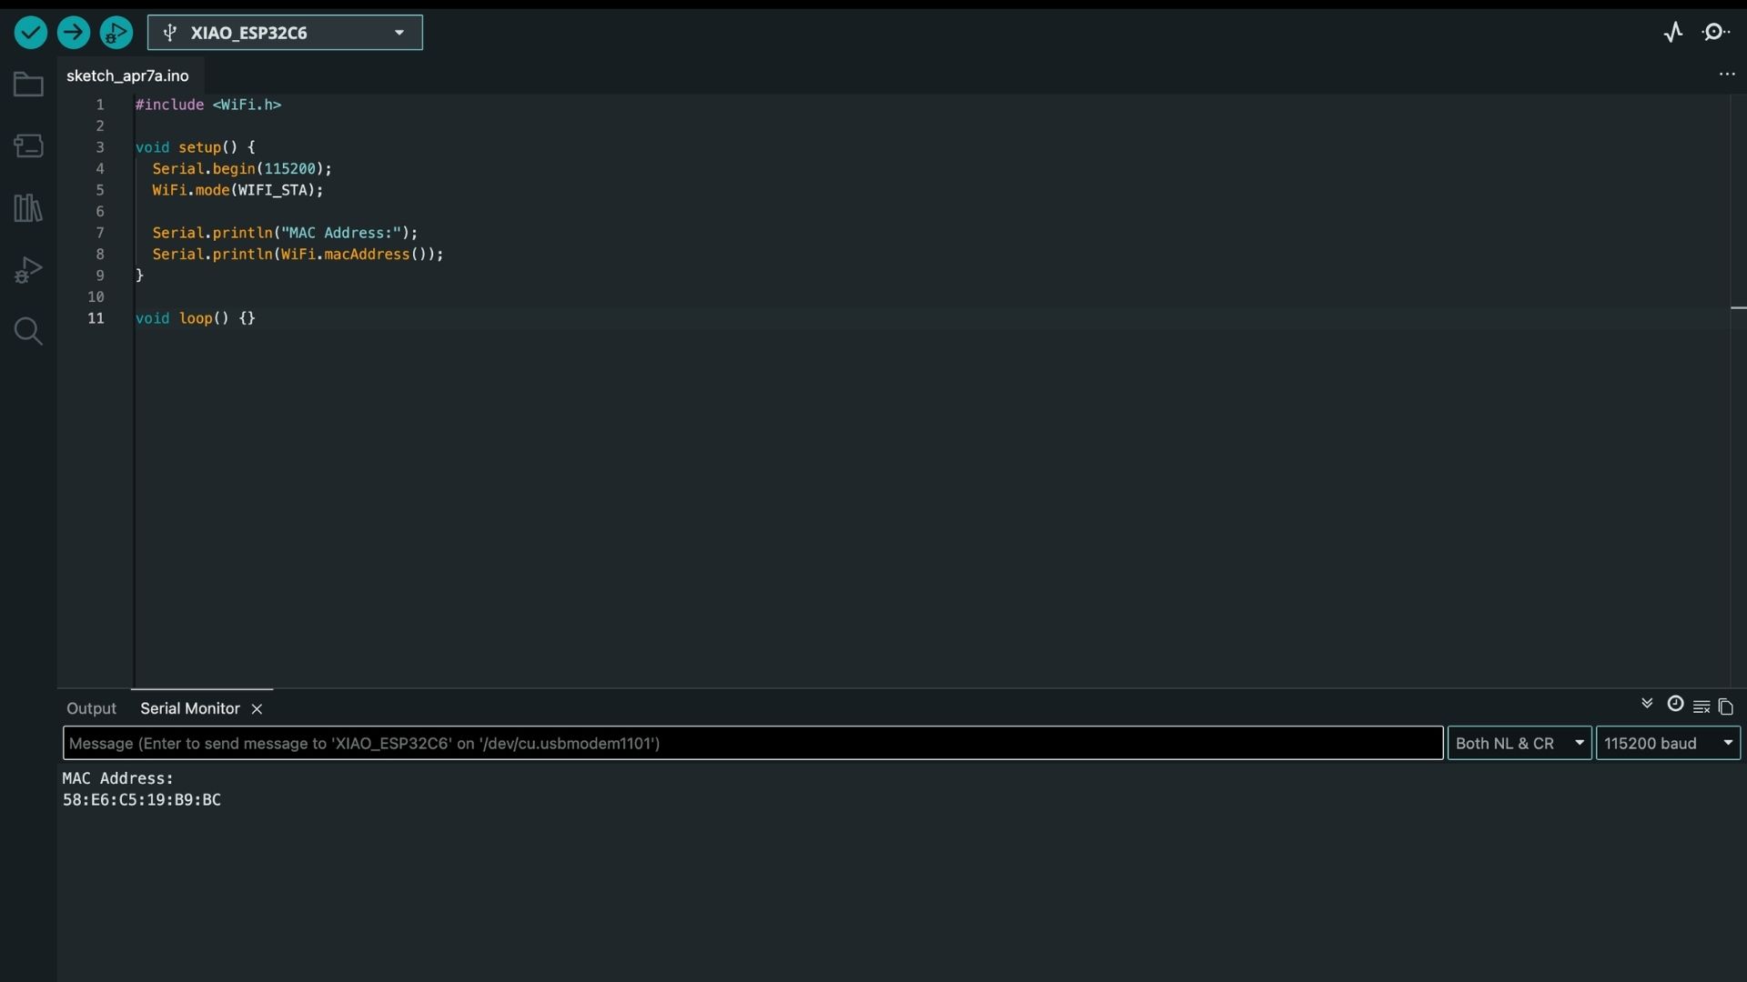The image size is (1747, 982).
Task: Open the Serial Monitor magnifier icon at top right
Action: click(x=1715, y=33)
